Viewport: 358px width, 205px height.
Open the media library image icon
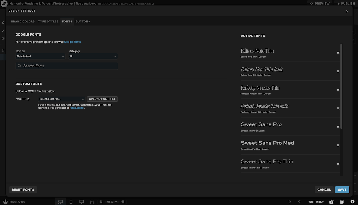3,38
